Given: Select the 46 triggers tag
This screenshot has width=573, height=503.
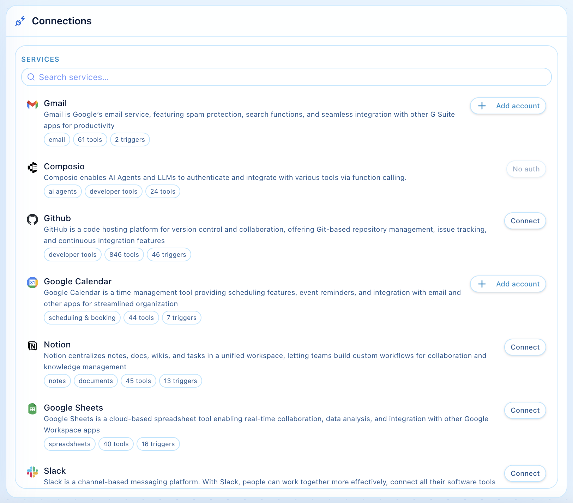Looking at the screenshot, I should click(x=169, y=255).
